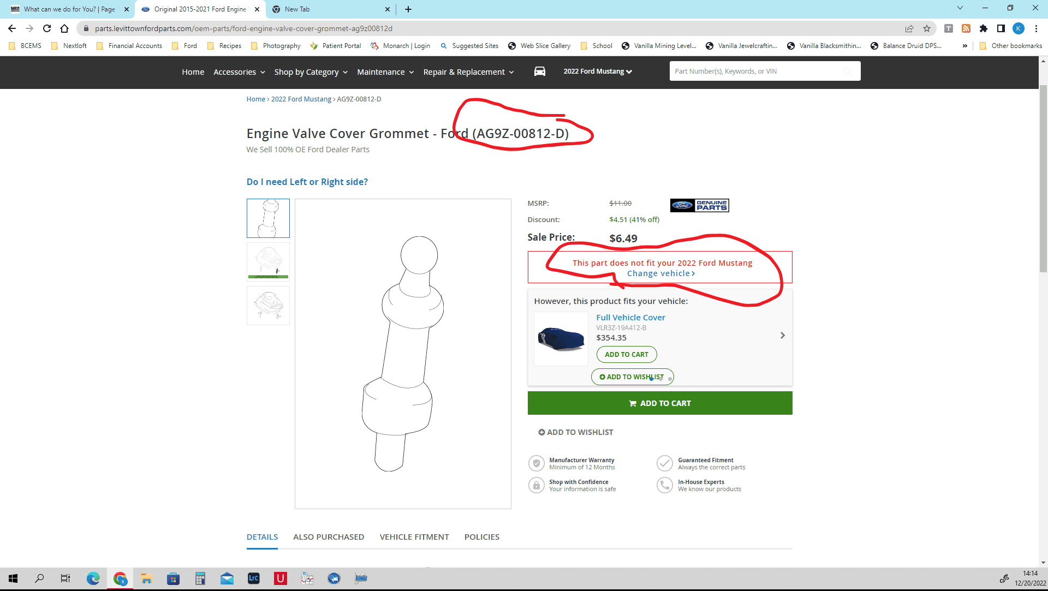This screenshot has height=591, width=1048.
Task: Expand Repair & Replacement dropdown
Action: coord(468,72)
